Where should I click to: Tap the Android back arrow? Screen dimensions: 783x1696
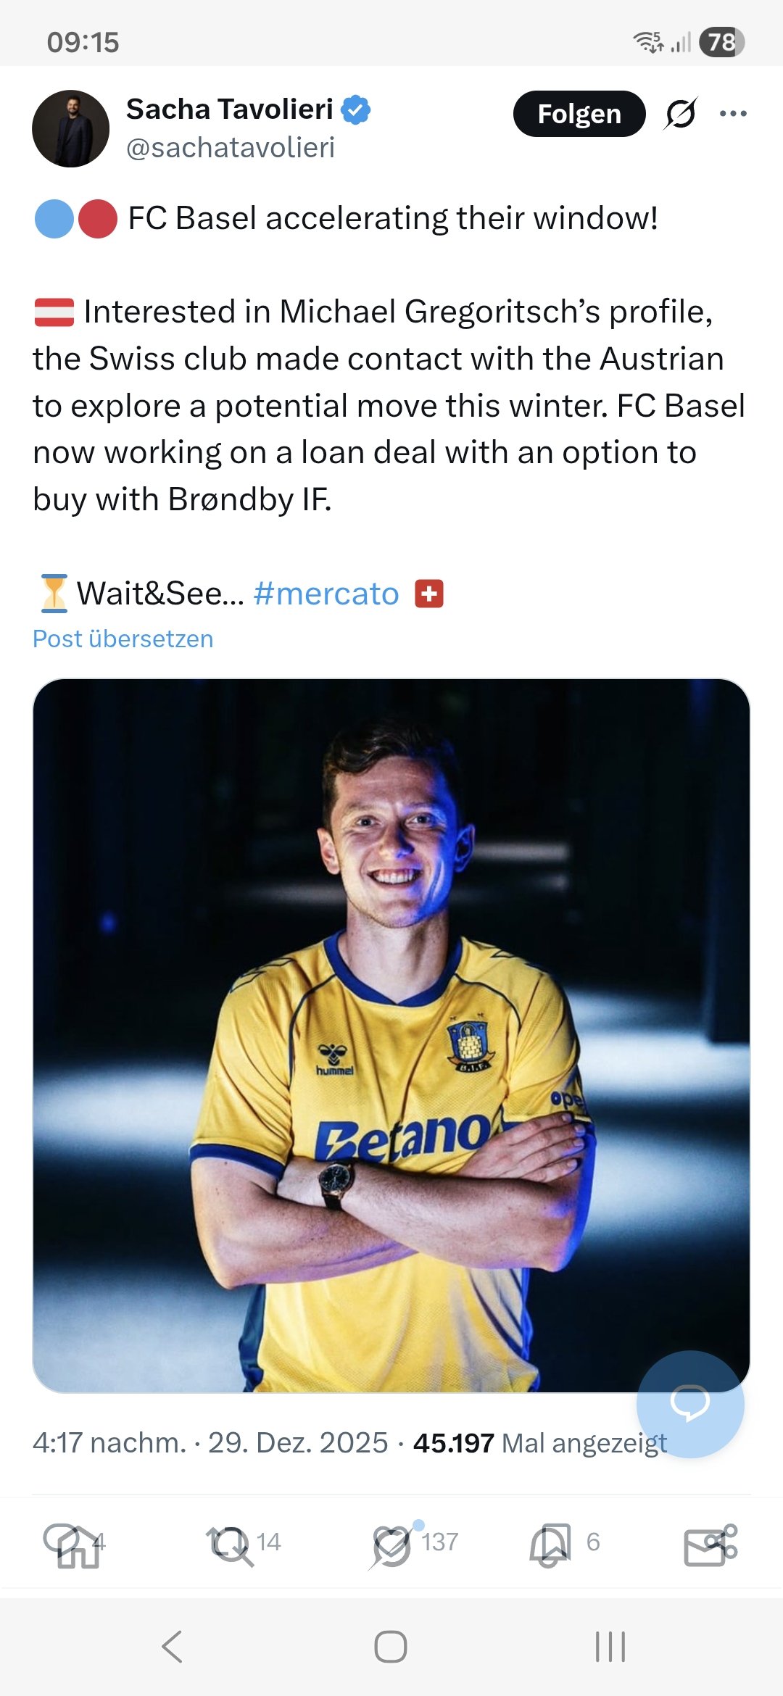173,1647
